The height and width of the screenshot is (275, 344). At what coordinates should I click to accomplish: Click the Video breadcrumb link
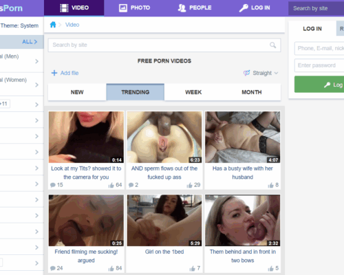click(72, 25)
